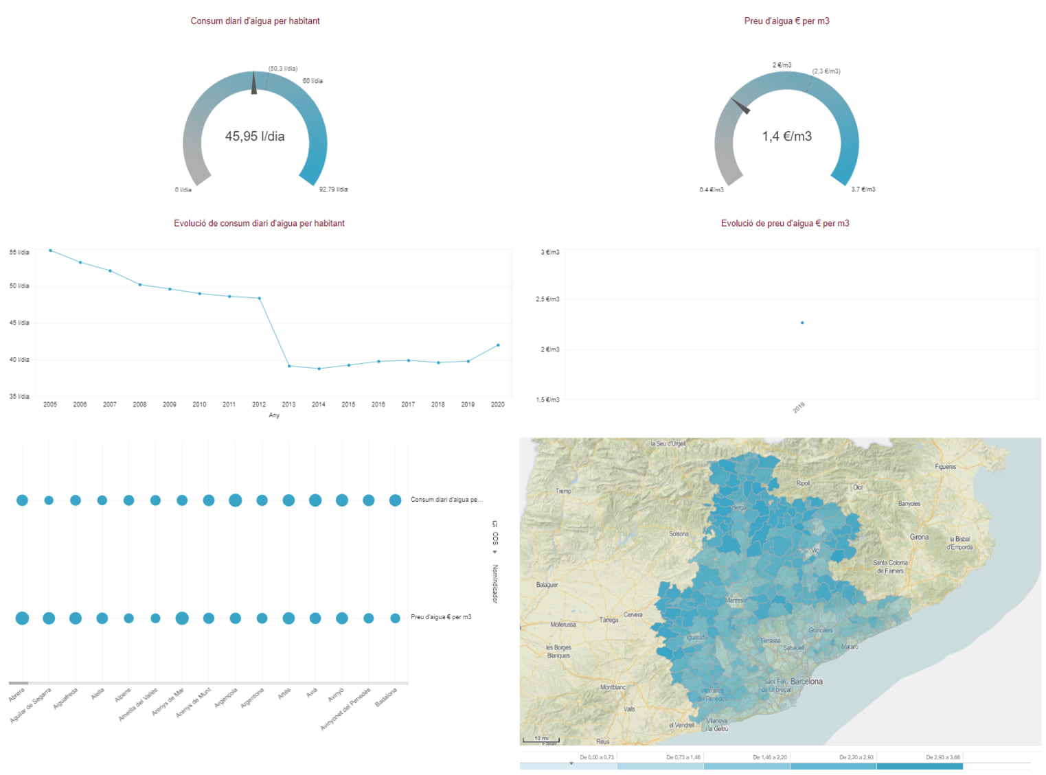Screen dimensions: 1046x775
Task: Click the 3,7 €/m3 gauge maximum label
Action: [863, 189]
